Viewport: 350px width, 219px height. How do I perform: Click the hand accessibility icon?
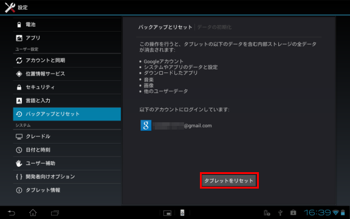[x=19, y=164]
